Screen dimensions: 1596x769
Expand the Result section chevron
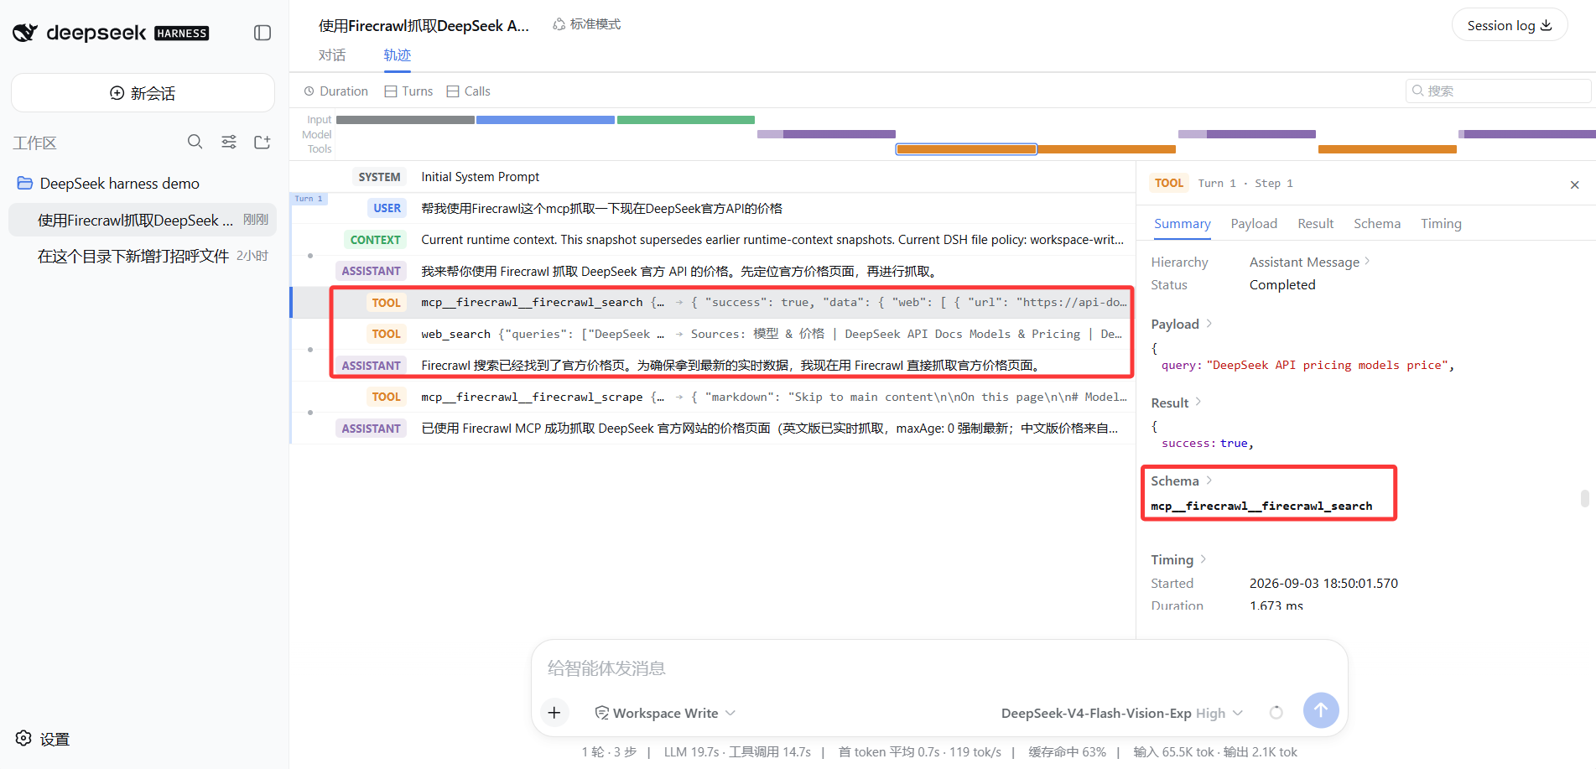(1198, 403)
